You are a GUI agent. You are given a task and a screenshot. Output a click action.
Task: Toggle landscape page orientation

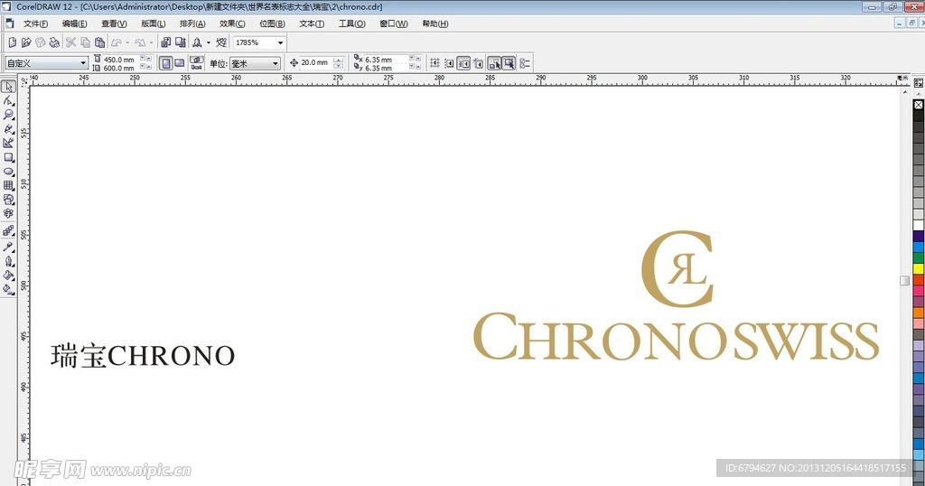click(180, 63)
